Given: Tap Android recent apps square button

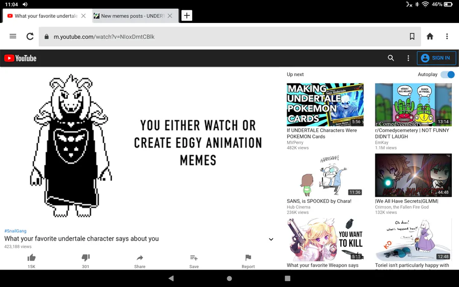Looking at the screenshot, I should 288,278.
